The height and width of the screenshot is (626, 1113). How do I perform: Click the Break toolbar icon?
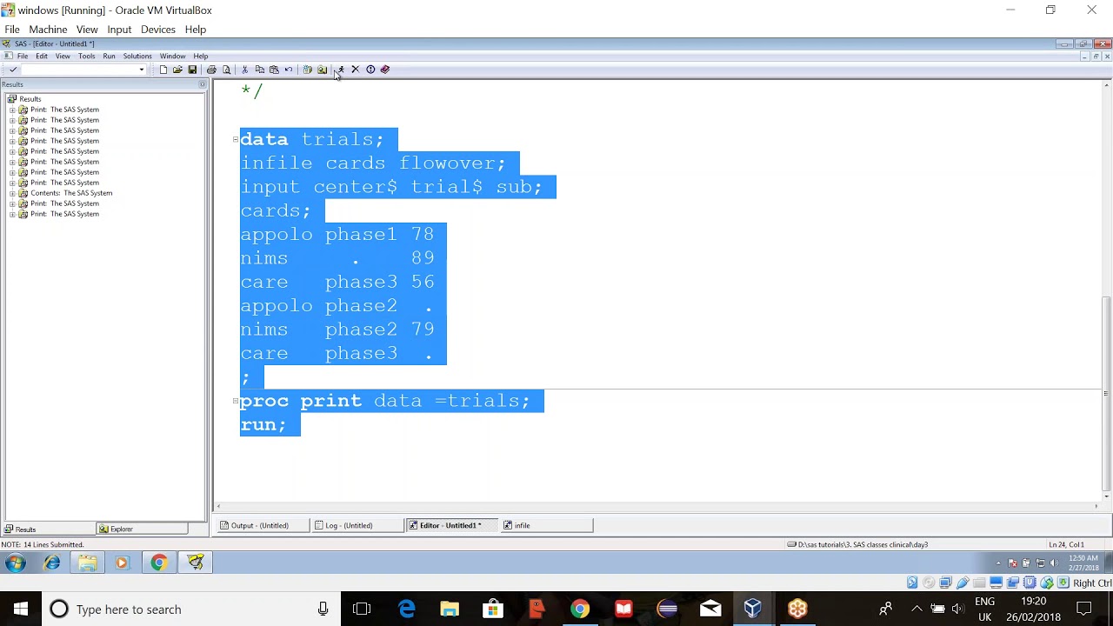coord(370,70)
